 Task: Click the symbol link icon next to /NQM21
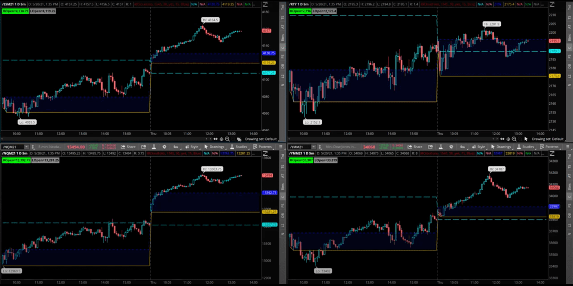pos(33,147)
